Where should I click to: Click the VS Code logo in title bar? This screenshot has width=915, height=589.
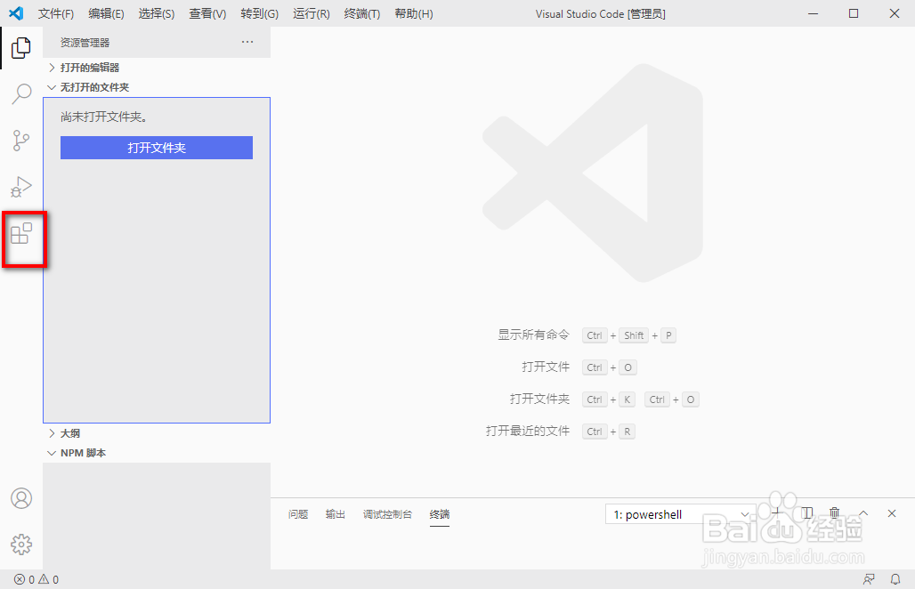(x=16, y=13)
